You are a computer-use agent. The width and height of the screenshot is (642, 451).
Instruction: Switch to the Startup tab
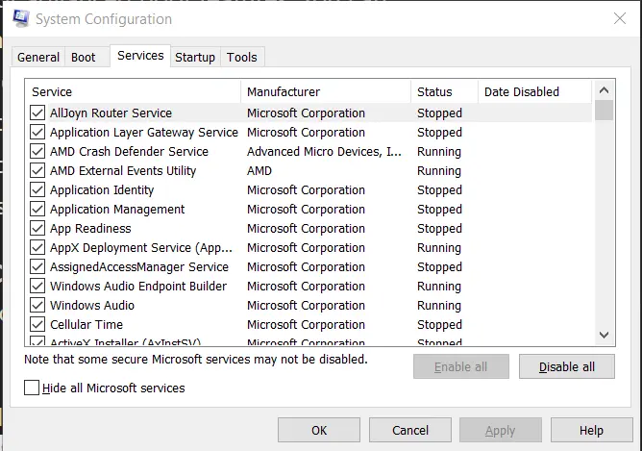click(x=195, y=58)
